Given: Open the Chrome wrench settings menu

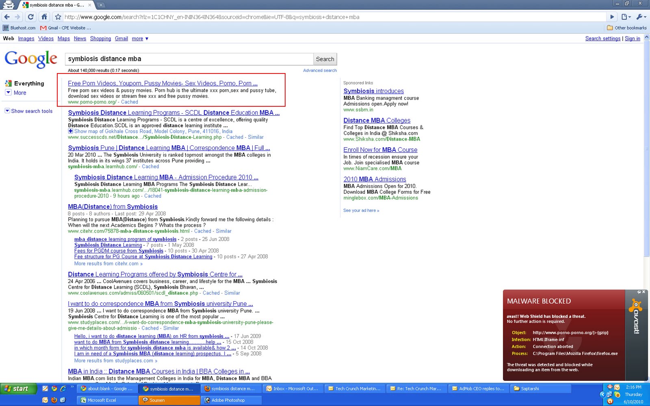Looking at the screenshot, I should pyautogui.click(x=641, y=17).
